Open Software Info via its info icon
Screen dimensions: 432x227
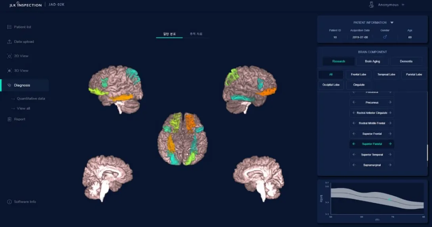click(10, 202)
